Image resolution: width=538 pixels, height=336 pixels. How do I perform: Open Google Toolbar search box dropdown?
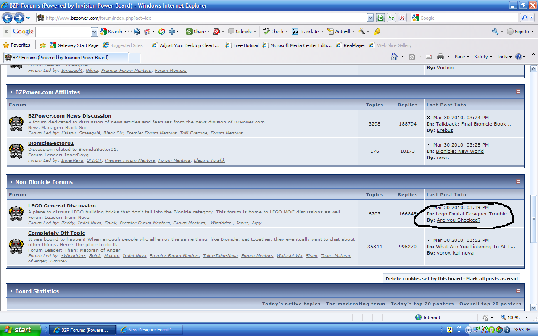tap(95, 31)
